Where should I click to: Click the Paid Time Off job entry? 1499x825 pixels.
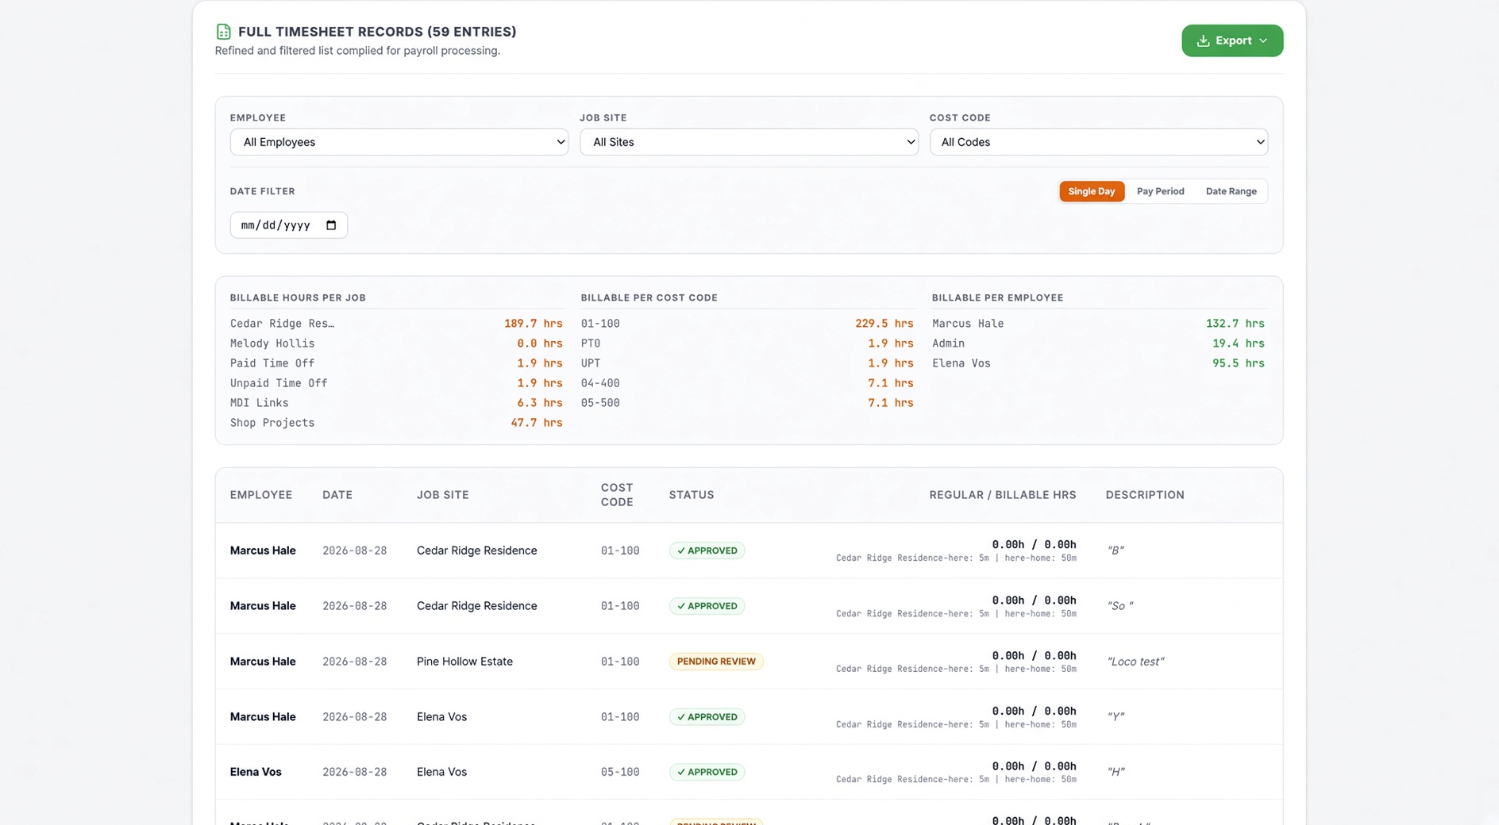click(272, 363)
